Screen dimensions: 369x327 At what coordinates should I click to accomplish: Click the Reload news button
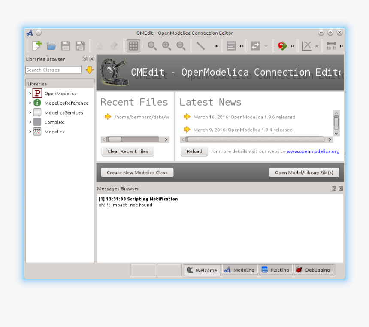point(194,151)
